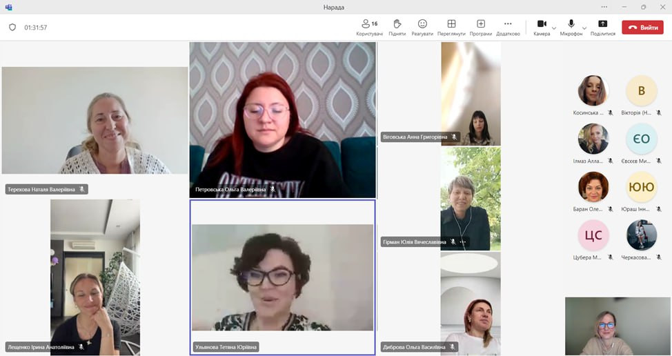Click Гірман Юлія Вячеславівна name label
The image size is (672, 356).
(x=415, y=242)
